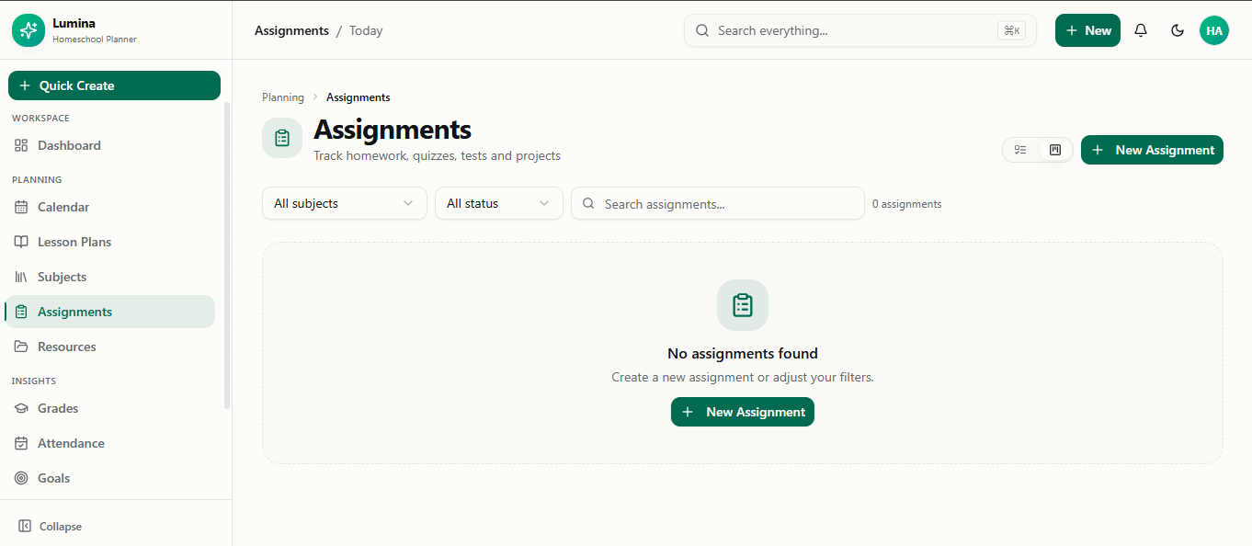The height and width of the screenshot is (546, 1252).
Task: Click the WORKSPACE section label
Action: [40, 119]
